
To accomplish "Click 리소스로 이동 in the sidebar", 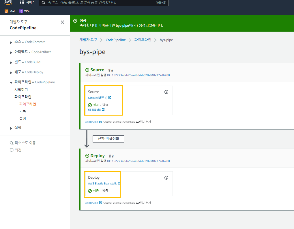I will point(25,143).
